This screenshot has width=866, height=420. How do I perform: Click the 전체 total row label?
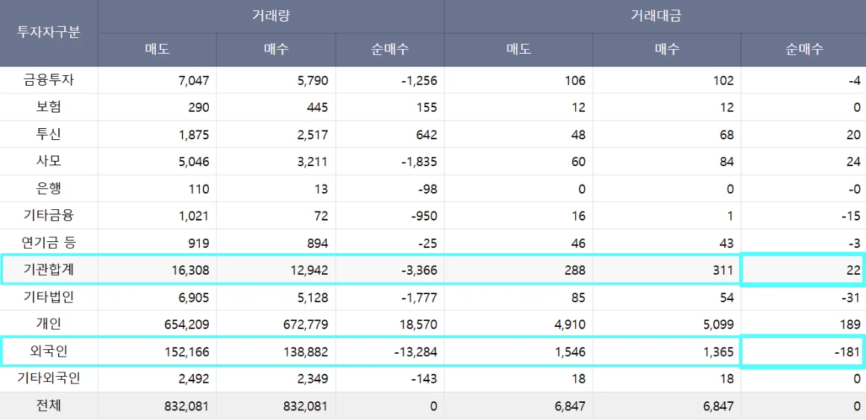pos(48,406)
